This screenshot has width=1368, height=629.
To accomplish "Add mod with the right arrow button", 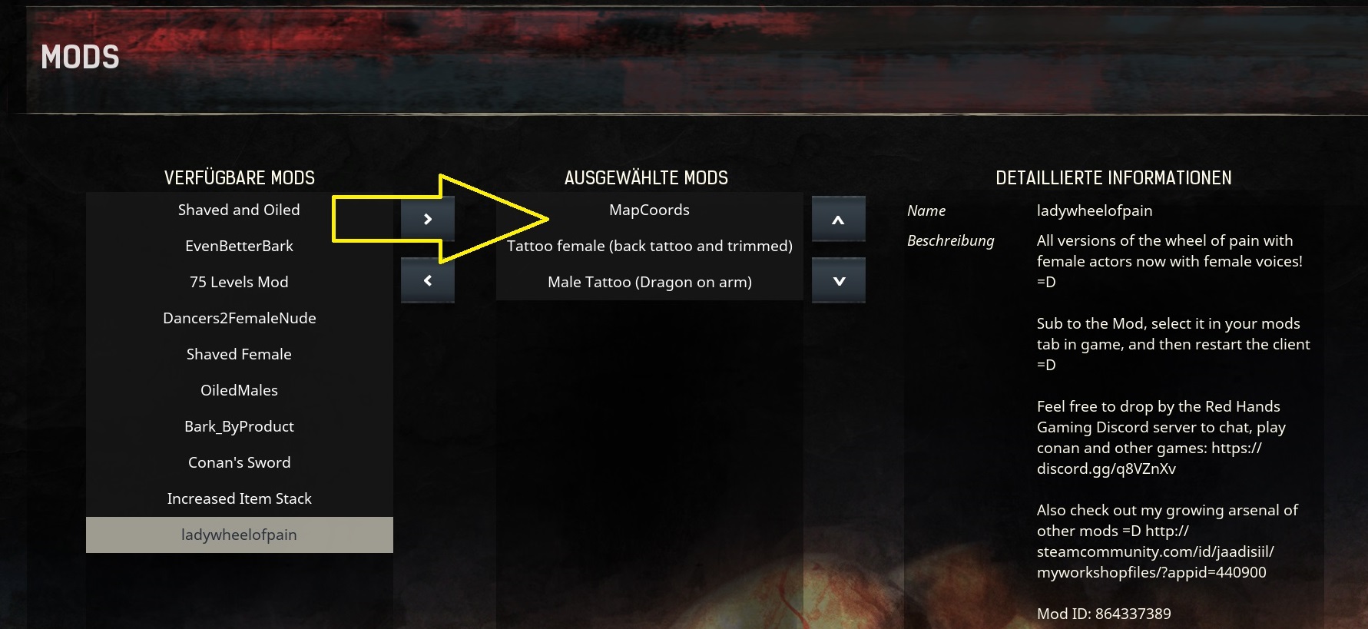I will 427,219.
